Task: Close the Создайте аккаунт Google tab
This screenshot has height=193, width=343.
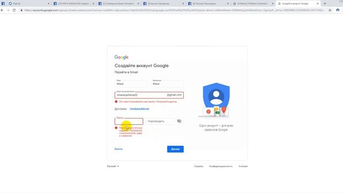Action: pyautogui.click(x=318, y=4)
